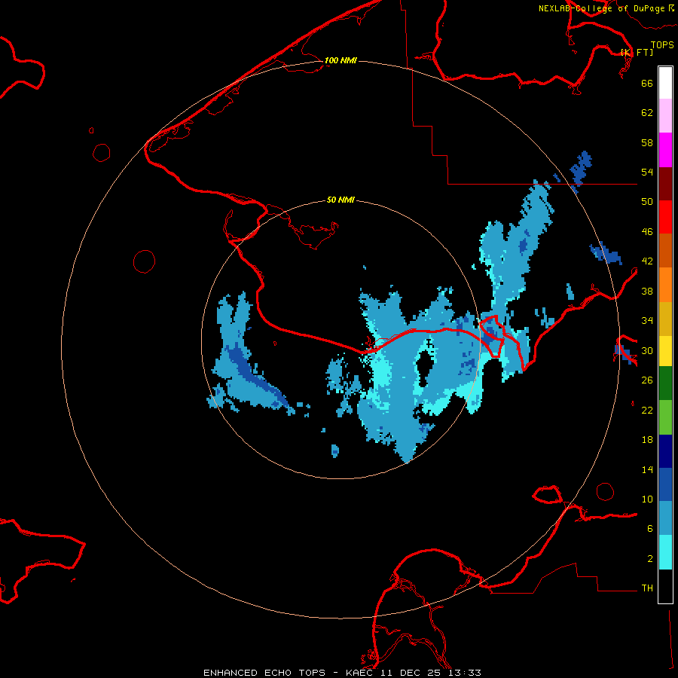This screenshot has height=678, width=678.
Task: Click the navy blue legend swatch
Action: (665, 451)
